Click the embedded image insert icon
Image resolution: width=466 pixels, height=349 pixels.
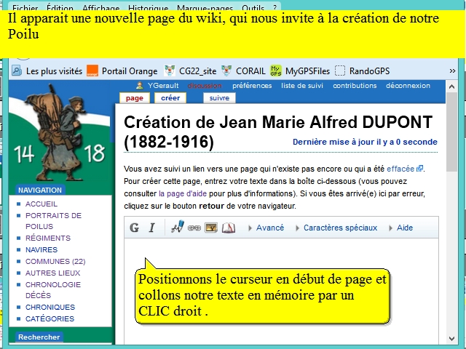pyautogui.click(x=211, y=228)
